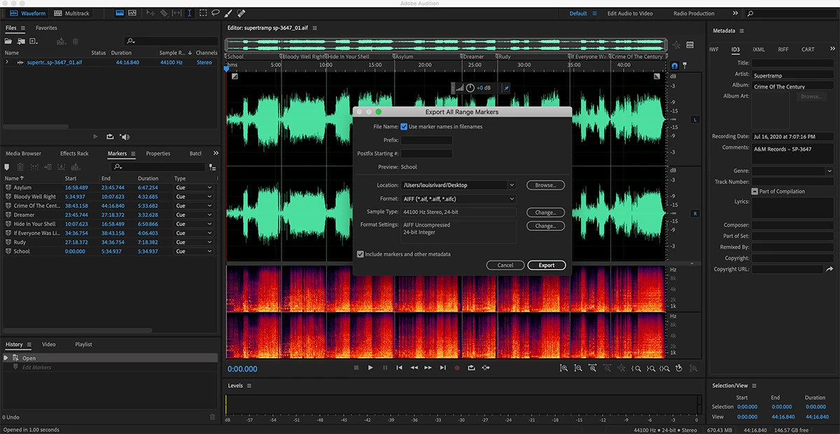Expand the supertramp file in Files list

pos(7,62)
